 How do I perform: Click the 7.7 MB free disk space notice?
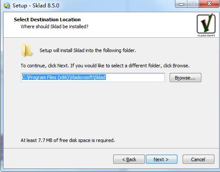coord(68,140)
